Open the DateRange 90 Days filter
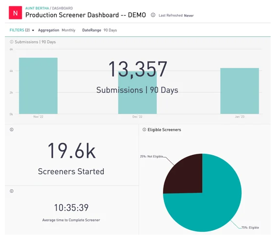Viewport: 275px width, 239px height. [x=99, y=30]
